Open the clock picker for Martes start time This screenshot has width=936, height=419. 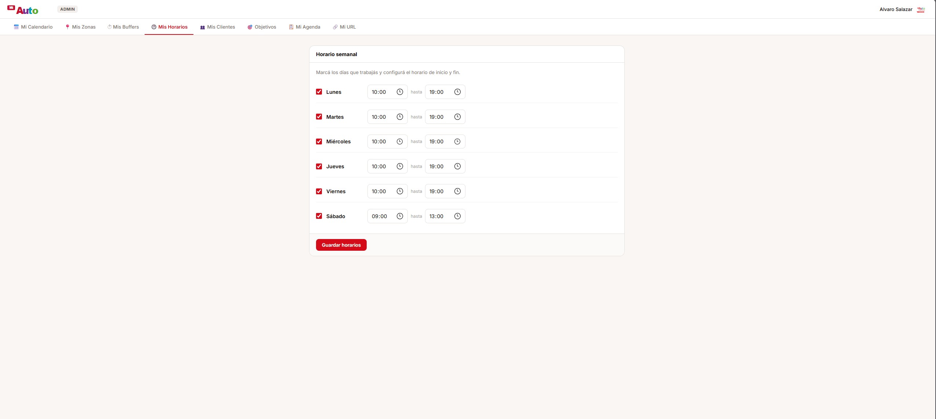tap(400, 117)
